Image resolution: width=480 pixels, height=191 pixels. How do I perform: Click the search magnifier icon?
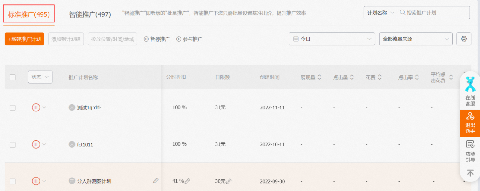[403, 13]
